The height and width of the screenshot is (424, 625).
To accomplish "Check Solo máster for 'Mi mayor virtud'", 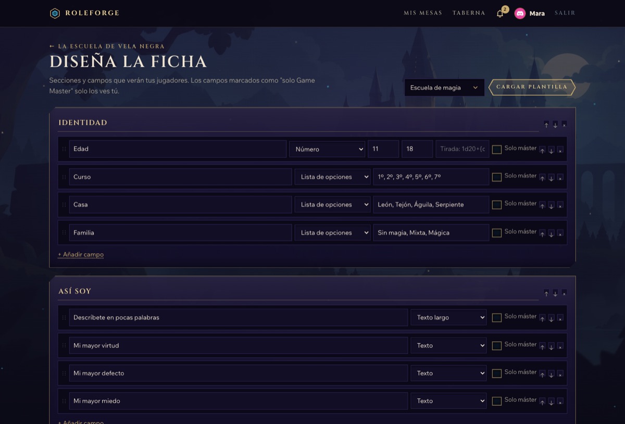I will pyautogui.click(x=497, y=345).
